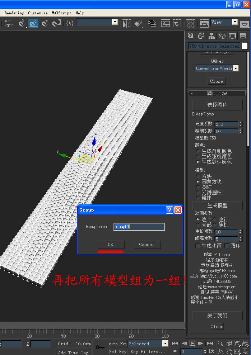Play the animation
Image resolution: width=251 pixels, height=355 pixels.
[x=192, y=343]
